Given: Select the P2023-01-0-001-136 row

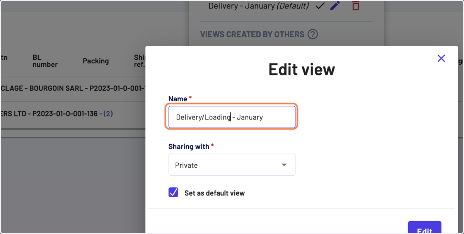Looking at the screenshot, I should pyautogui.click(x=73, y=114).
